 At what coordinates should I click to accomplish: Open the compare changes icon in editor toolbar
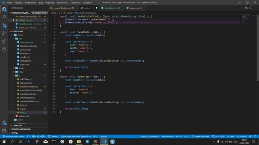pyautogui.click(x=246, y=8)
